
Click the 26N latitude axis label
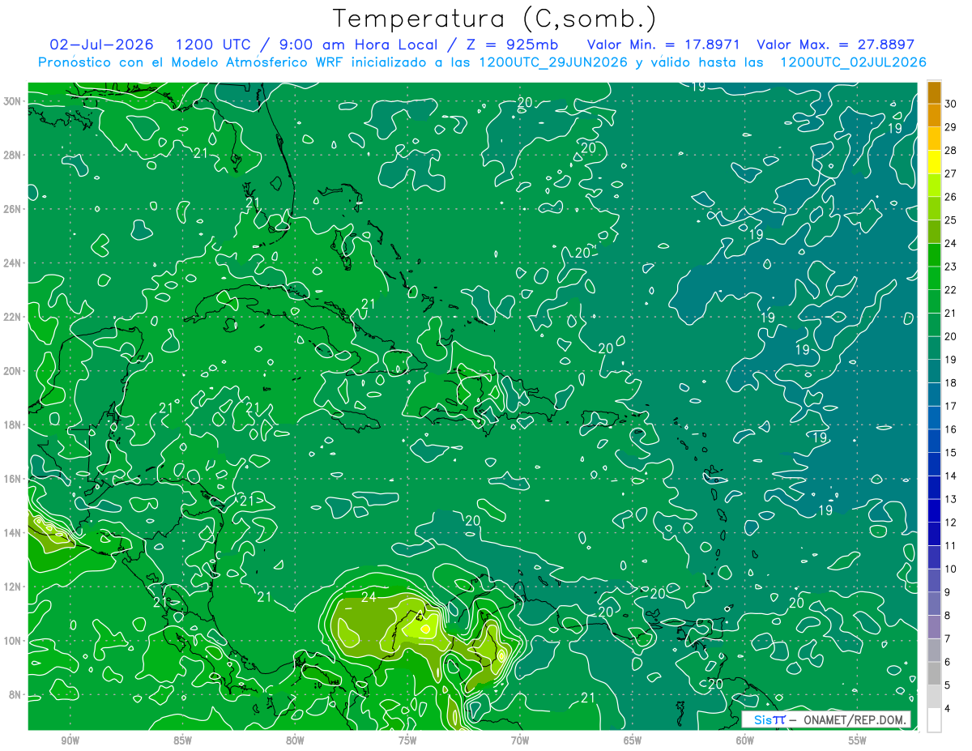[13, 209]
